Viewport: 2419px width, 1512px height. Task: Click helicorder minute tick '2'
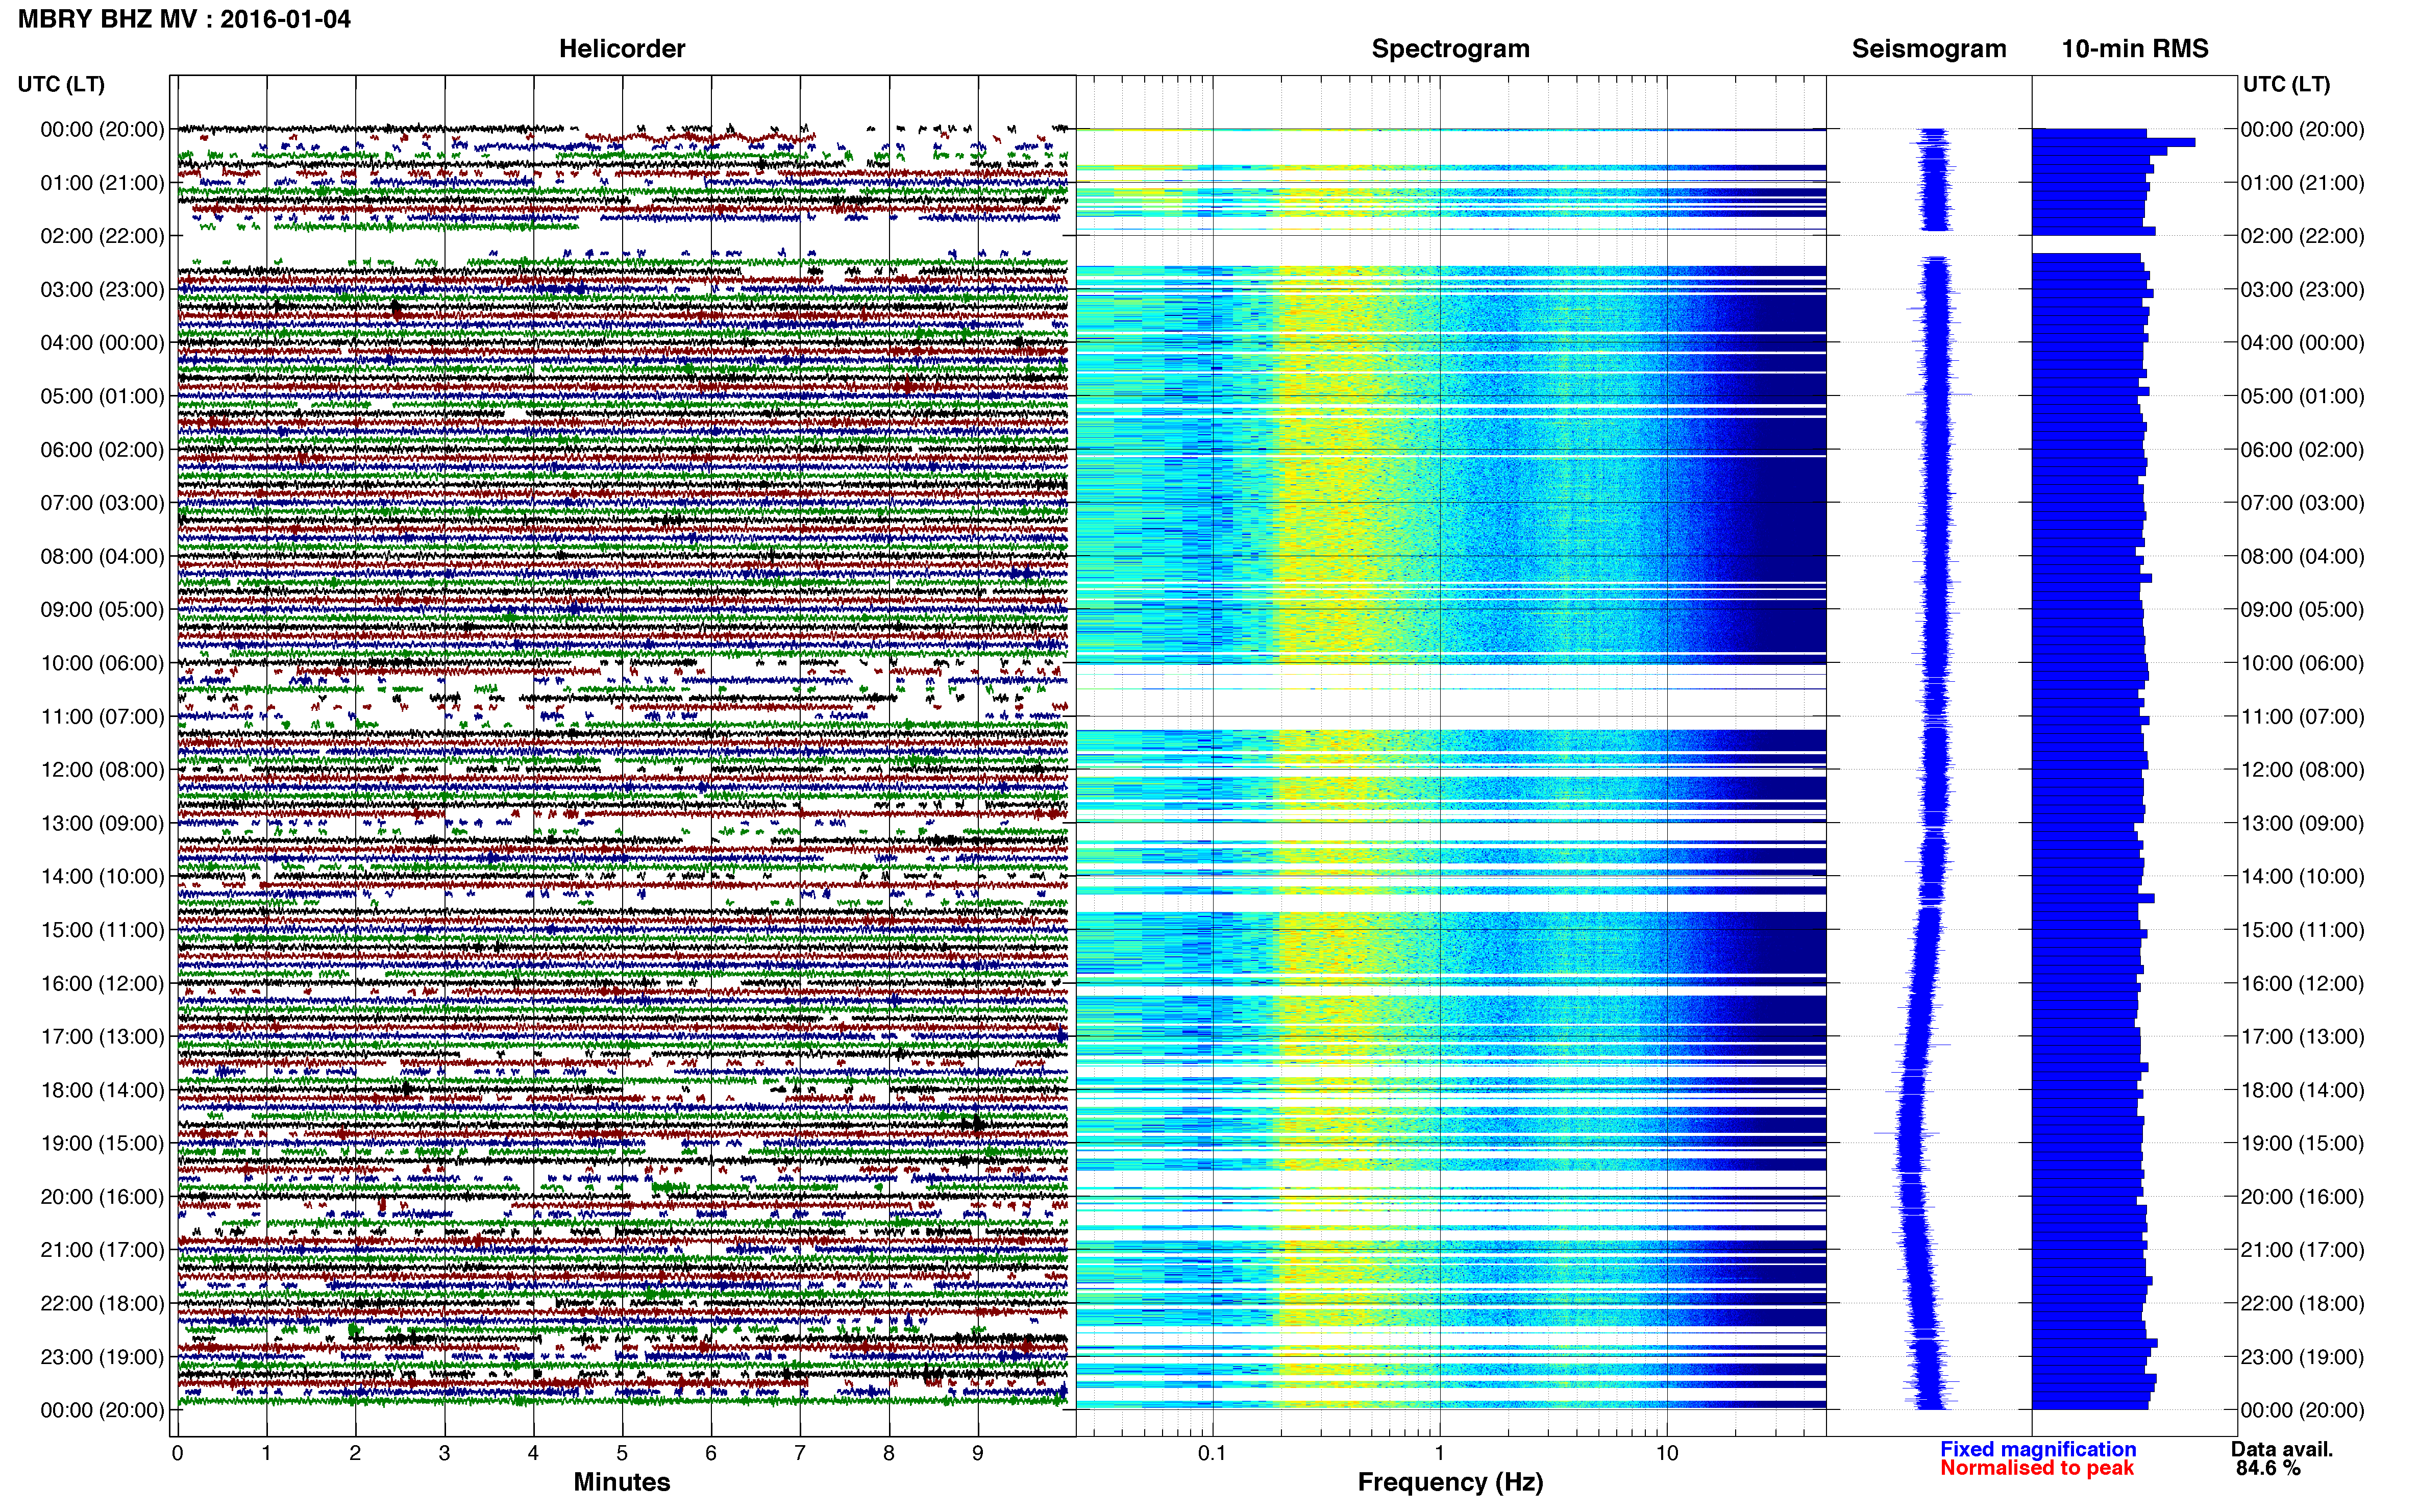pos(355,1453)
